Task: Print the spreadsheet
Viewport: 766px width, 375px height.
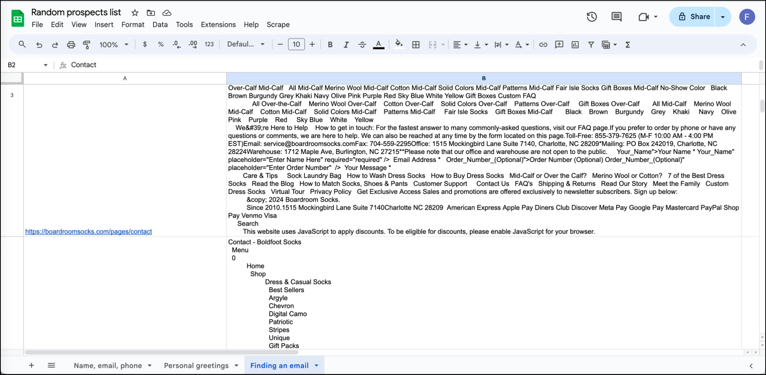Action: (71, 44)
